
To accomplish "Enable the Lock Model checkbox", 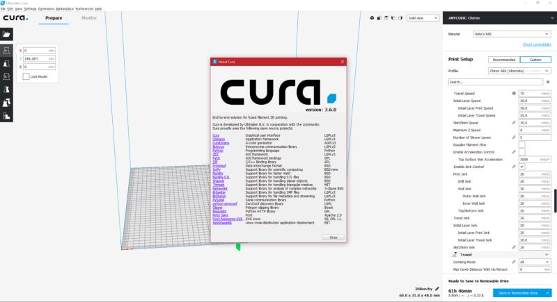I will 26,76.
